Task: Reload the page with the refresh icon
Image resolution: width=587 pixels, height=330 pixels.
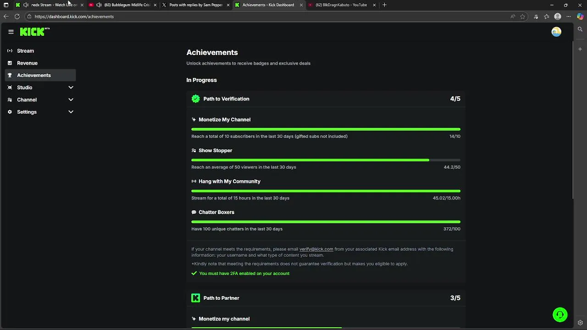Action: (17, 16)
